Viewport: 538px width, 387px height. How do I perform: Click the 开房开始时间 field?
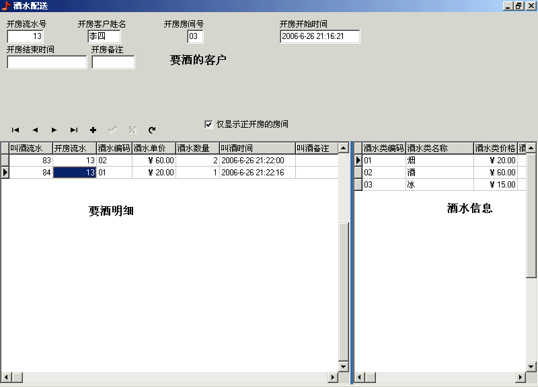click(320, 36)
